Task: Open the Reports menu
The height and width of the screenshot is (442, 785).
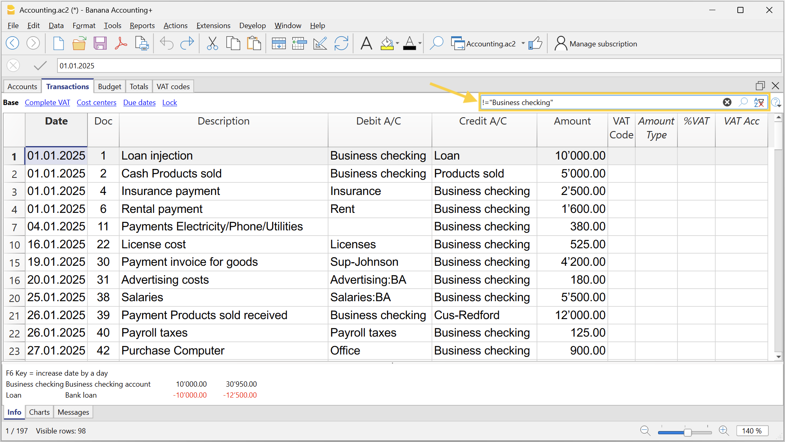Action: click(142, 26)
